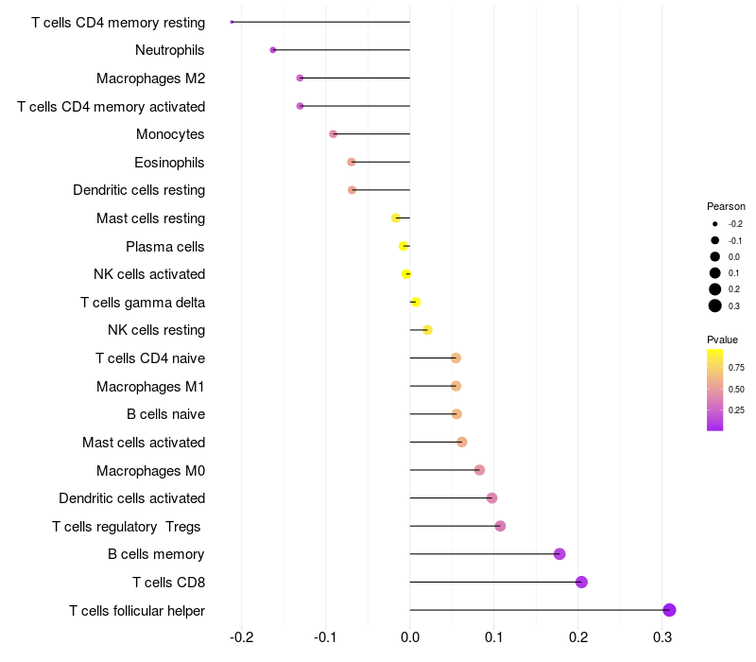
Task: Click the T cells CD8 purple dot
Action: (x=581, y=582)
